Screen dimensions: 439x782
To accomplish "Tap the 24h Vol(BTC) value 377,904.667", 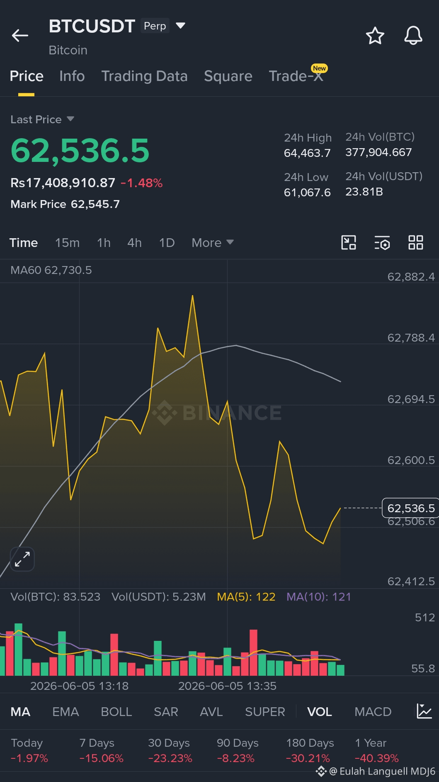I will pos(378,152).
